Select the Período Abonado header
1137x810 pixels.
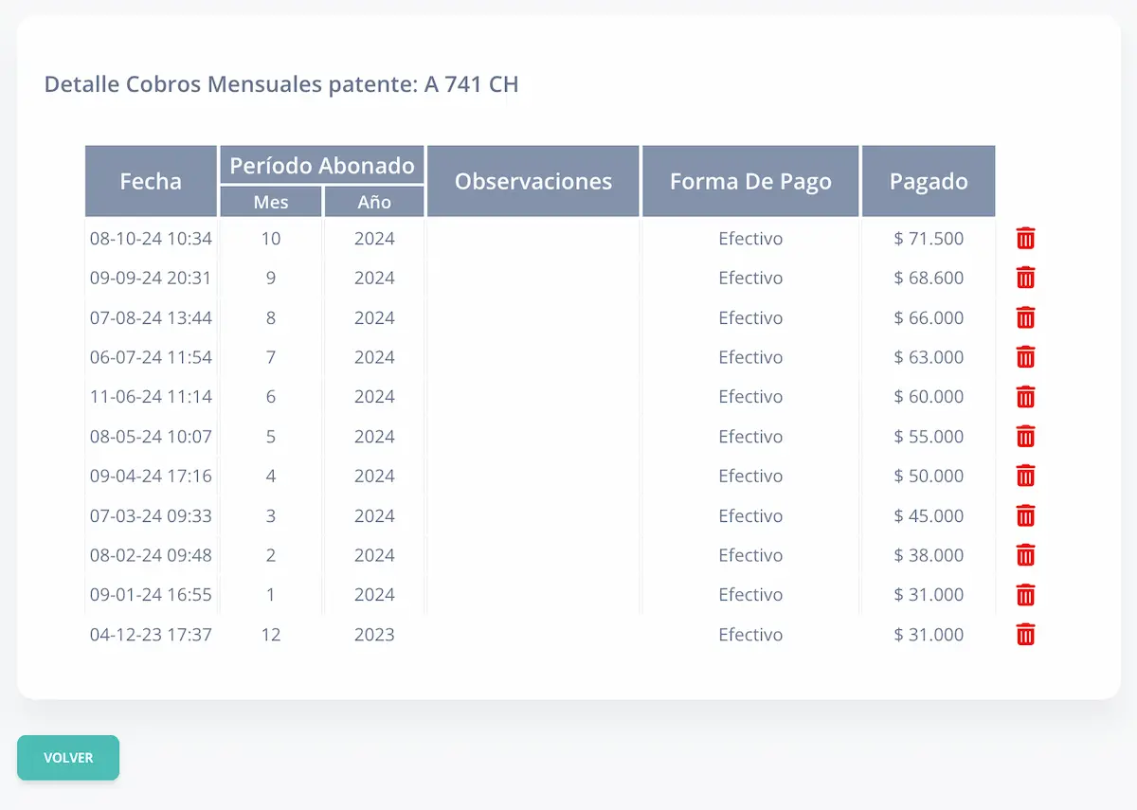click(320, 165)
